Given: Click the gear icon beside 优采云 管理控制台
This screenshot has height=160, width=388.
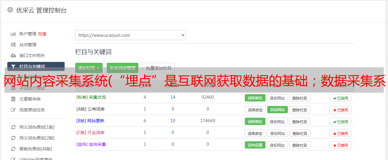Looking at the screenshot, I should [x=10, y=10].
